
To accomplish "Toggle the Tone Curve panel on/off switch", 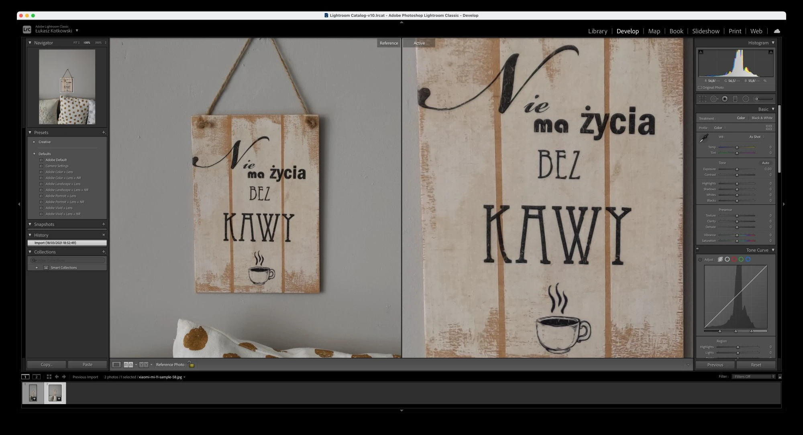I will click(x=697, y=249).
